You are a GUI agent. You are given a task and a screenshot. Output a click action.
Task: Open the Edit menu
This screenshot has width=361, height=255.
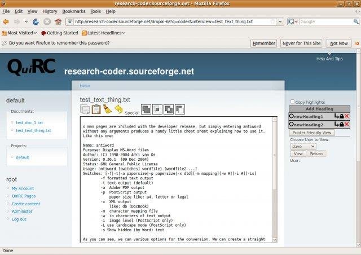[19, 11]
